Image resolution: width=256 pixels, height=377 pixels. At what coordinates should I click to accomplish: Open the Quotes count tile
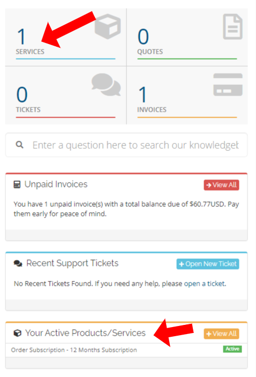tap(187, 37)
